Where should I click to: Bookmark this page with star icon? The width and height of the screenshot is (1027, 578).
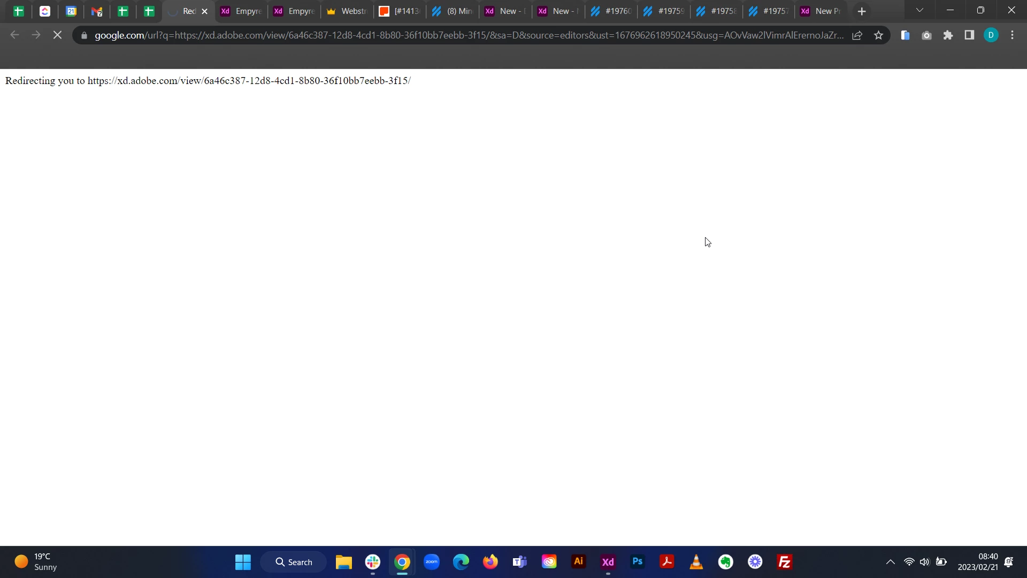878,35
